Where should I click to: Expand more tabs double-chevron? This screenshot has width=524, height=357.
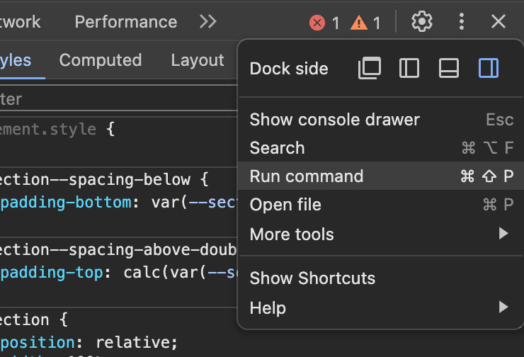[208, 22]
